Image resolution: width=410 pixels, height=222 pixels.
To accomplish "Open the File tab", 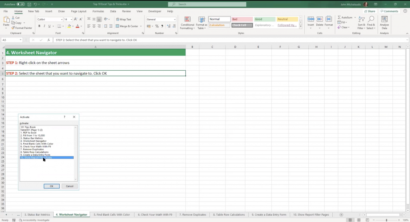I will point(6,11).
